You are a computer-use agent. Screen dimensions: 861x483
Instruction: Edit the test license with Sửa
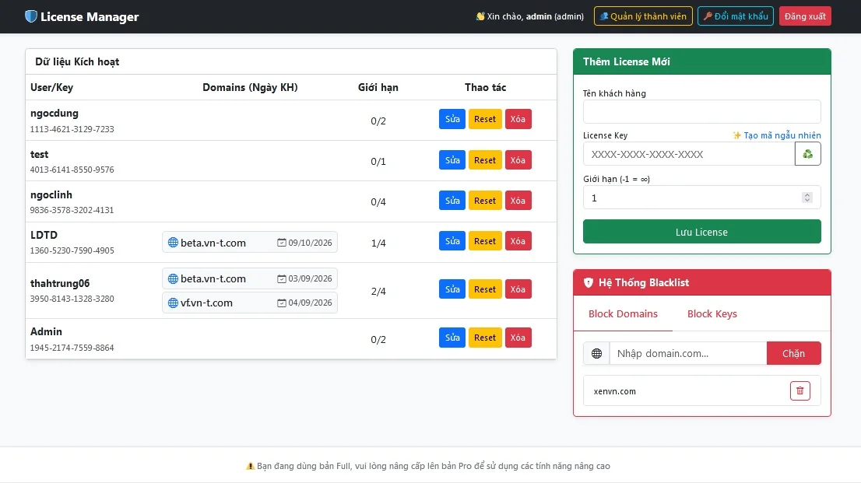[452, 160]
